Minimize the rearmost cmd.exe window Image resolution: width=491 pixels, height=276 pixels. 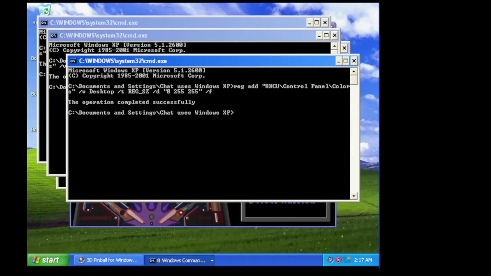point(310,23)
